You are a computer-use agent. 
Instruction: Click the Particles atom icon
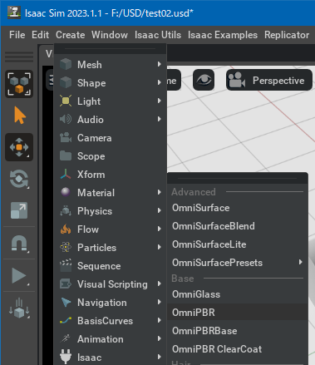click(x=66, y=247)
